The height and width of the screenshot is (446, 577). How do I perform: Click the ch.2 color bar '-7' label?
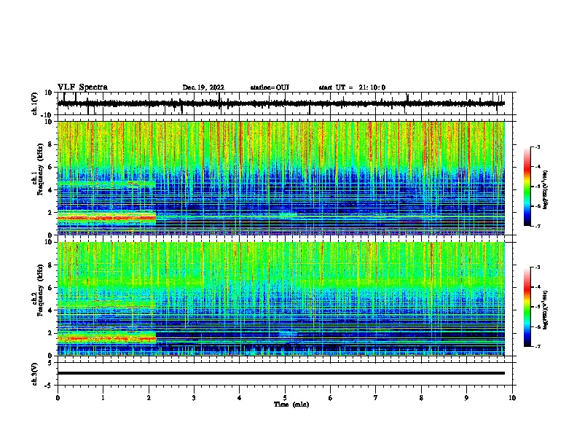click(x=537, y=346)
